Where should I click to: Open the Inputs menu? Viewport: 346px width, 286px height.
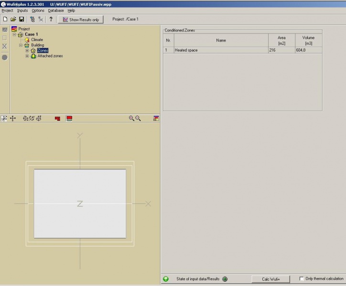(x=22, y=11)
